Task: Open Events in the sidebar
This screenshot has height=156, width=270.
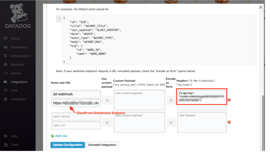Action: [x=16, y=38]
